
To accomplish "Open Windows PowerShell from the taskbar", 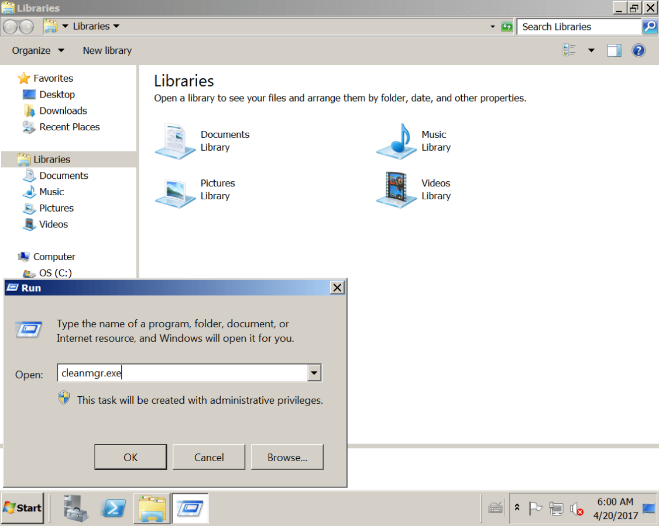I will pyautogui.click(x=113, y=508).
